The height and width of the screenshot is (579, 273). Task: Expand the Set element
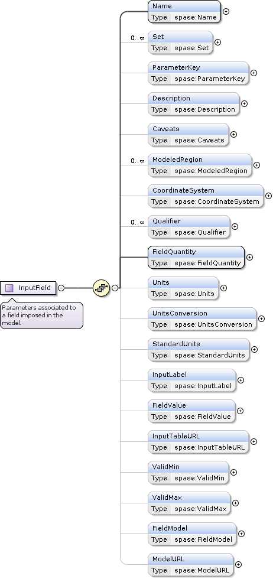(217, 42)
